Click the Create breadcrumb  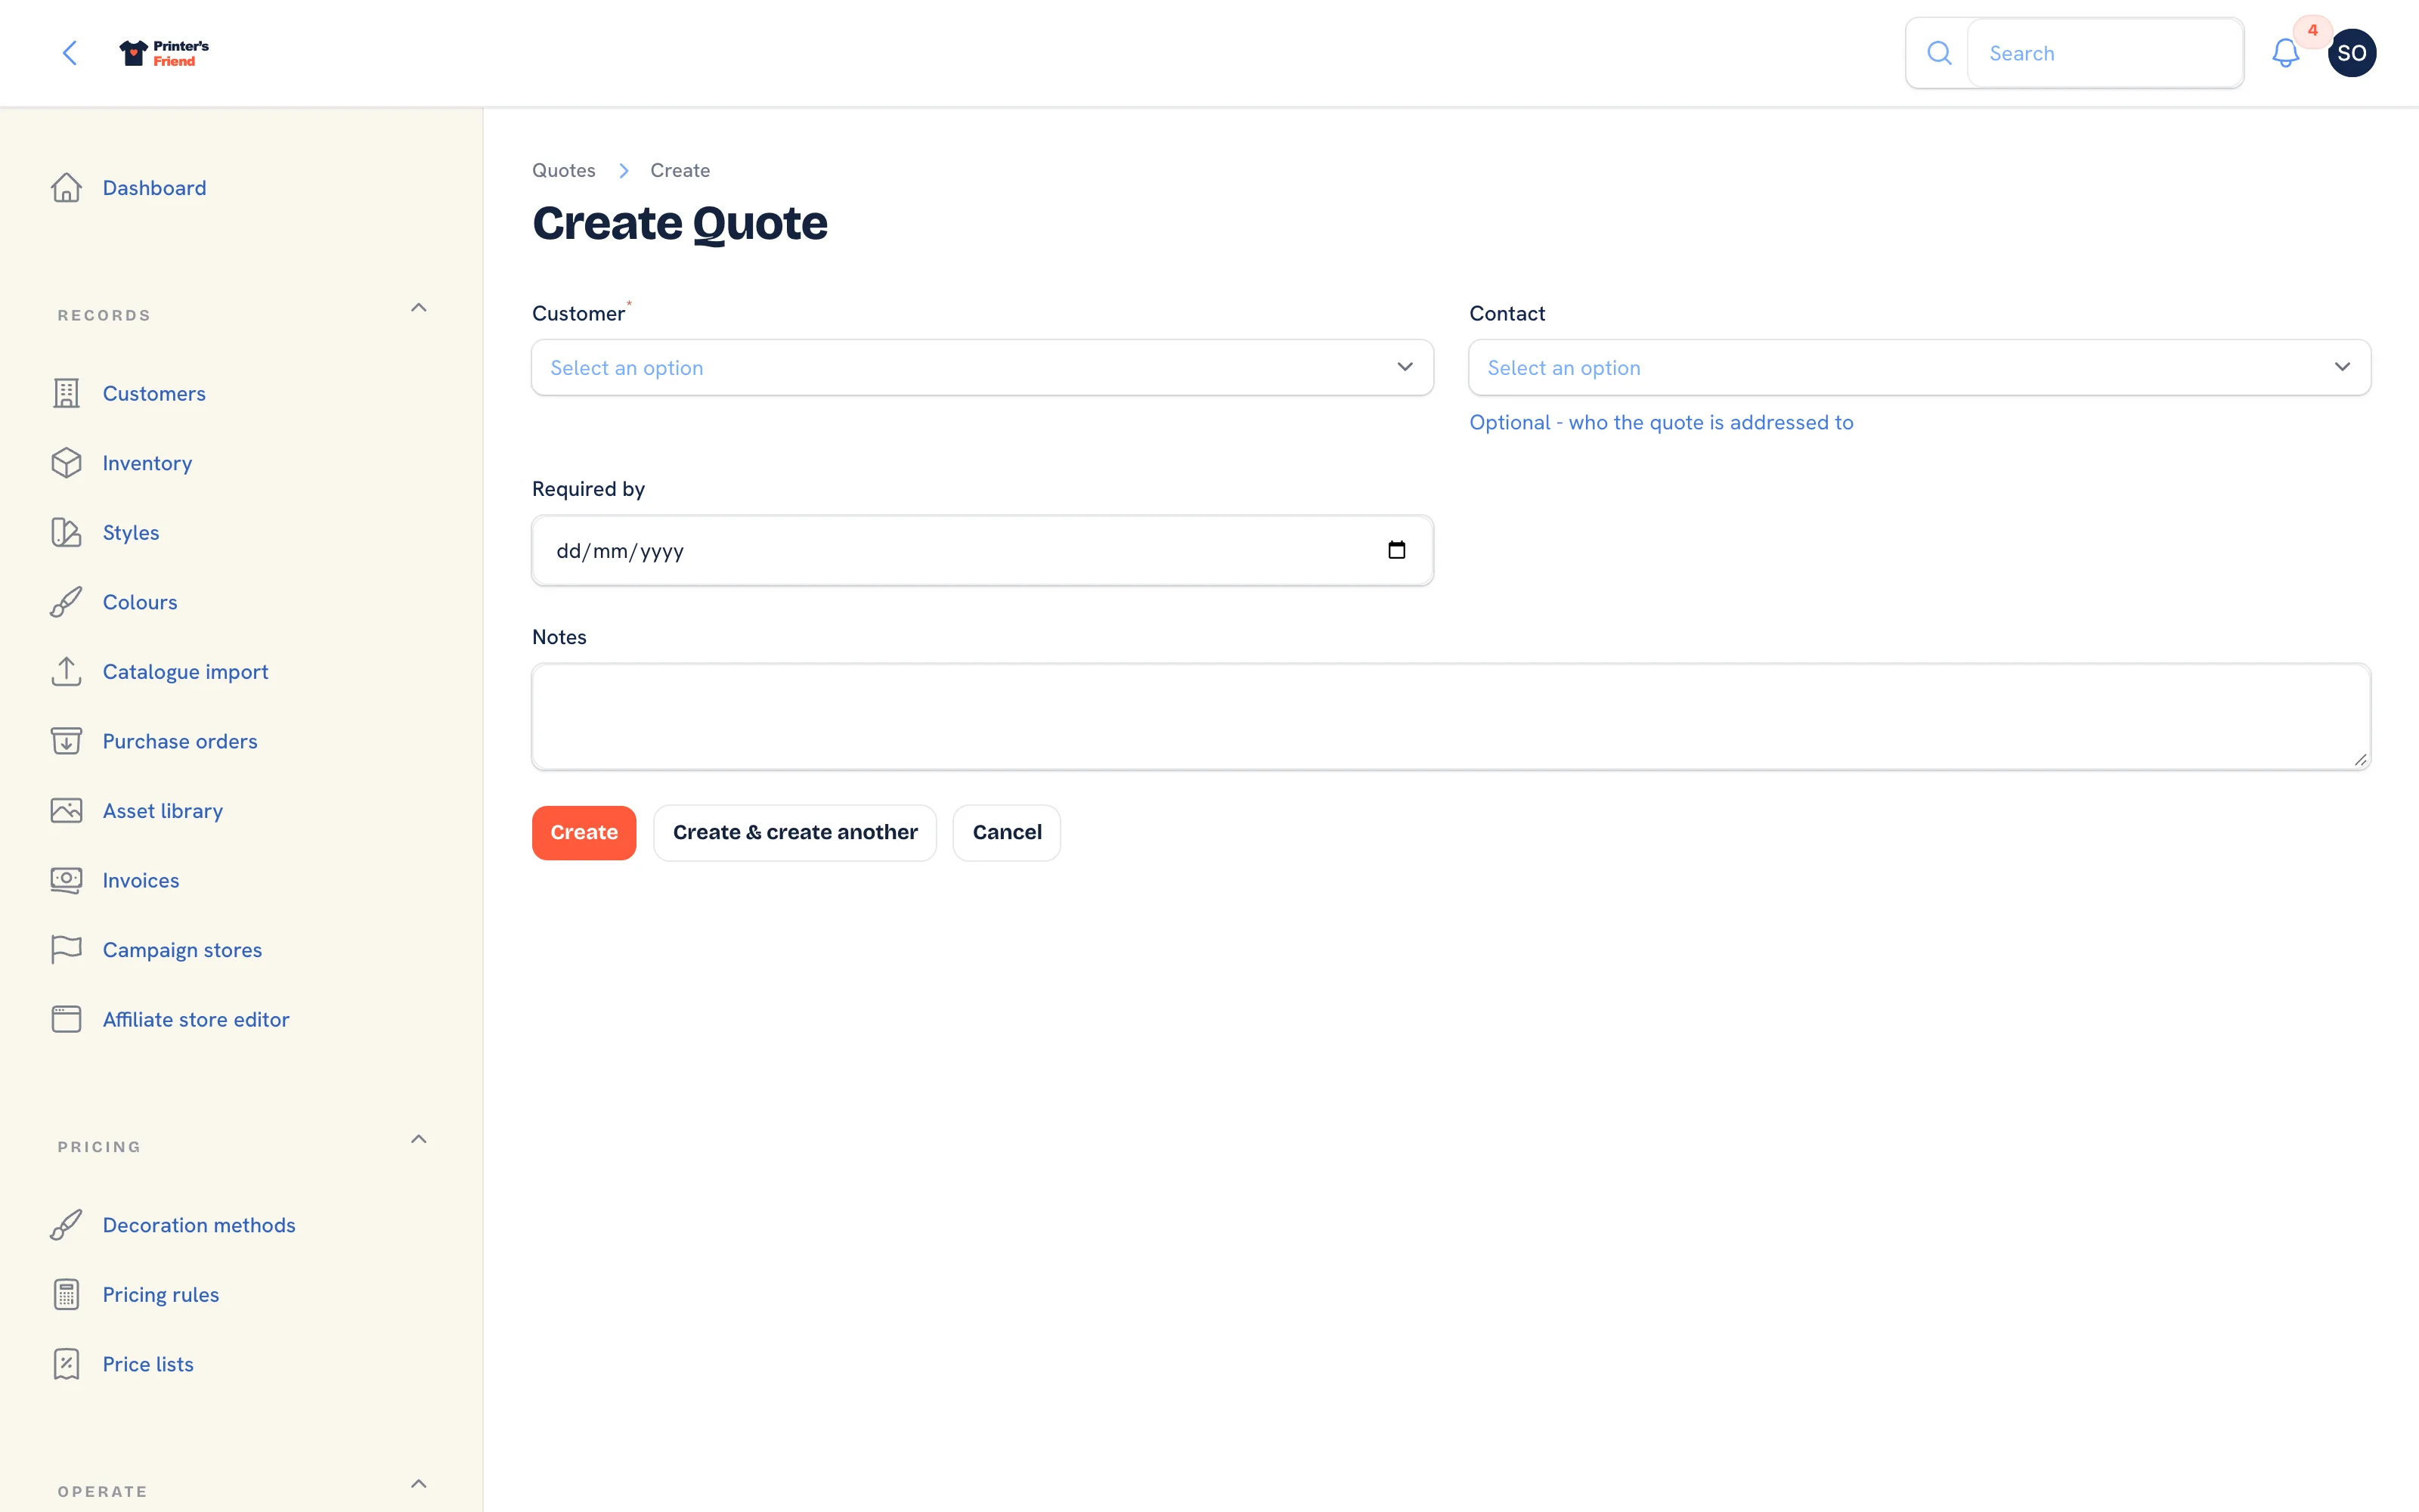(x=680, y=171)
